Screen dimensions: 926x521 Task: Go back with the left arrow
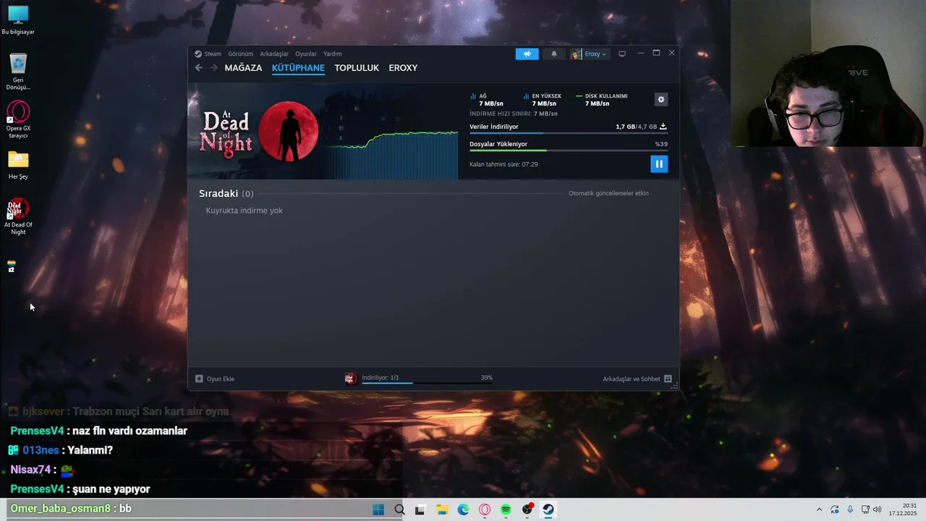(x=199, y=68)
